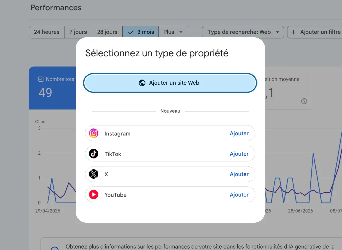Click the Nouveau section label
The image size is (342, 250).
pyautogui.click(x=170, y=111)
